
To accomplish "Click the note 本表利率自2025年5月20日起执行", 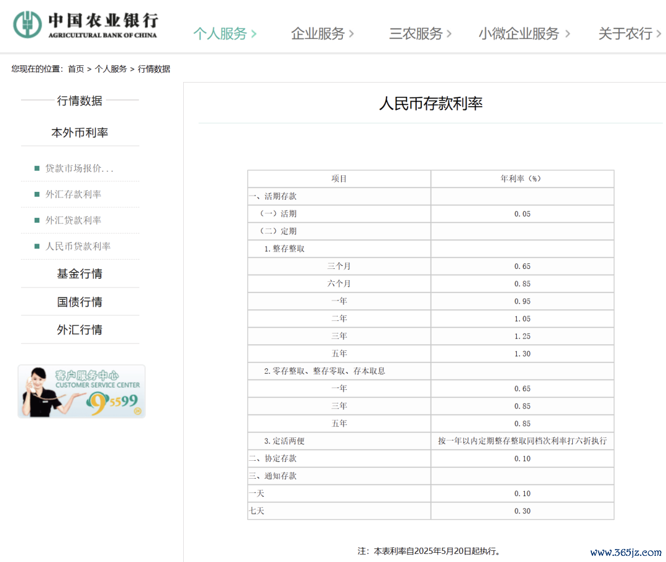I will pyautogui.click(x=436, y=551).
